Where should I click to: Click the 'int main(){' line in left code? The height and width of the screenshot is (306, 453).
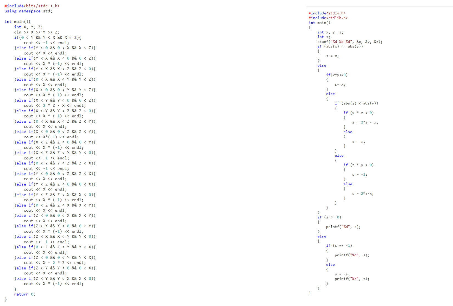18,21
